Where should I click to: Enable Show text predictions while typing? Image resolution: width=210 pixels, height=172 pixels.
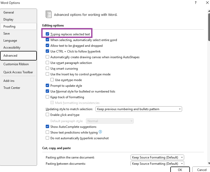[x=48, y=132]
